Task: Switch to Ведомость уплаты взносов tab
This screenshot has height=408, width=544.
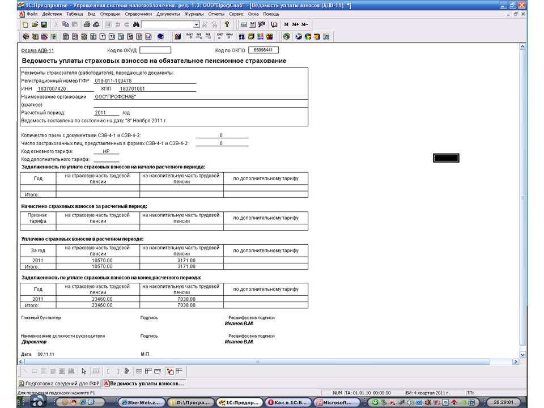Action: click(x=144, y=384)
